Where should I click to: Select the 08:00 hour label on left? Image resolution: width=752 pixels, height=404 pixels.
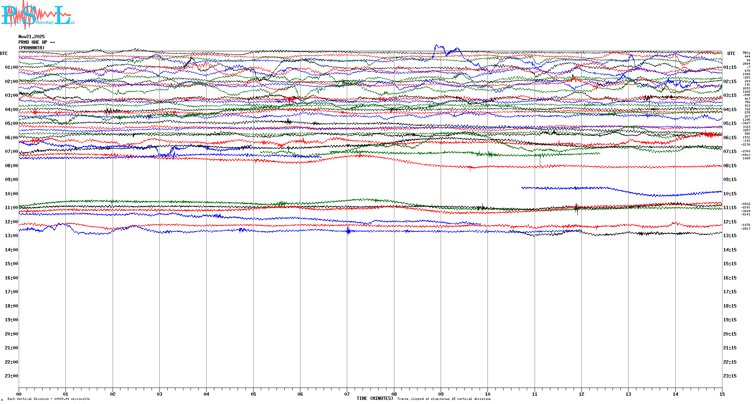[x=11, y=166]
